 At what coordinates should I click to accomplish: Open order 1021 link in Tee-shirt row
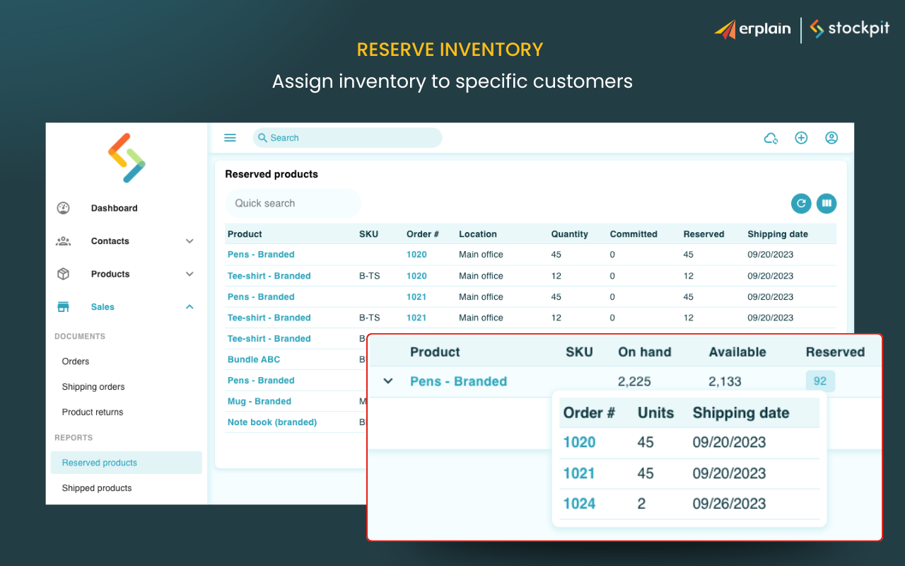pyautogui.click(x=416, y=318)
